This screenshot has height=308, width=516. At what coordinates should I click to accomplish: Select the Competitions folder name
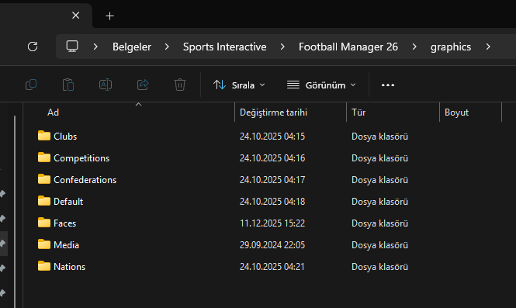81,158
